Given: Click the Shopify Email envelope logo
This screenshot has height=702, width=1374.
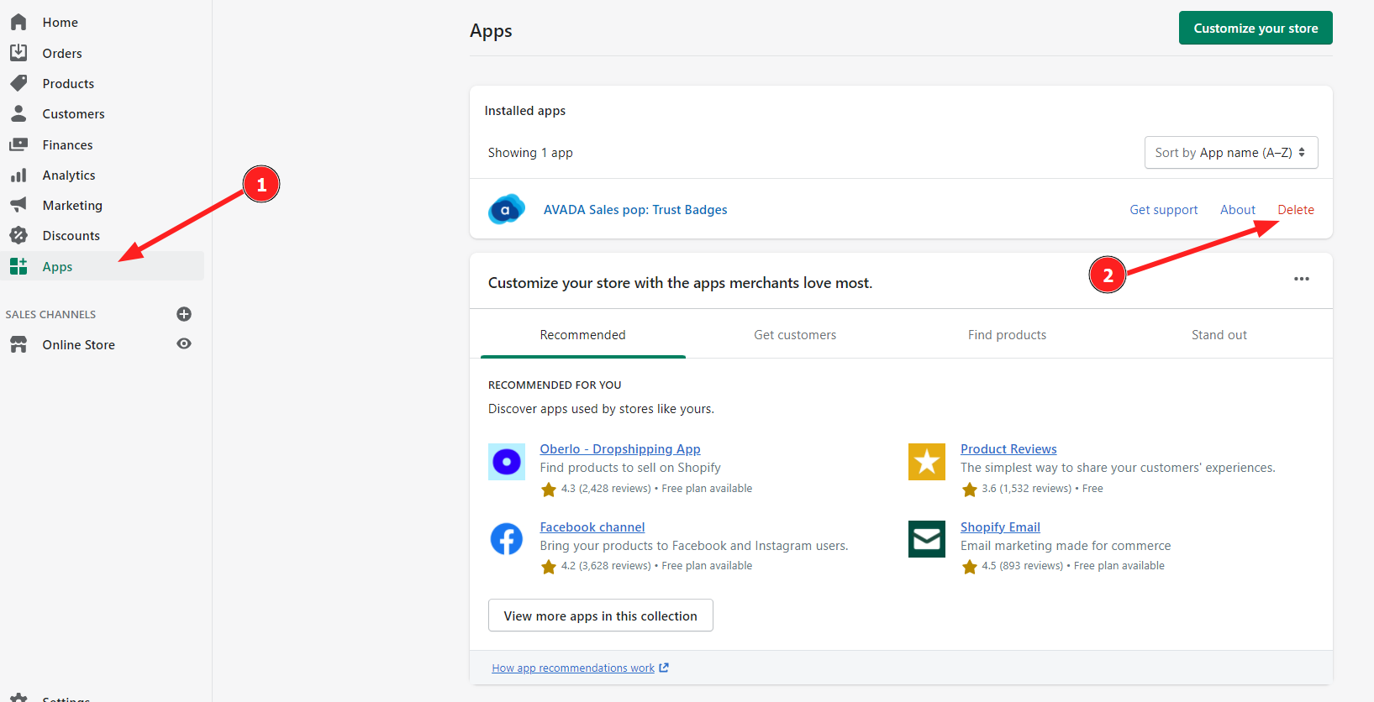Looking at the screenshot, I should 927,539.
